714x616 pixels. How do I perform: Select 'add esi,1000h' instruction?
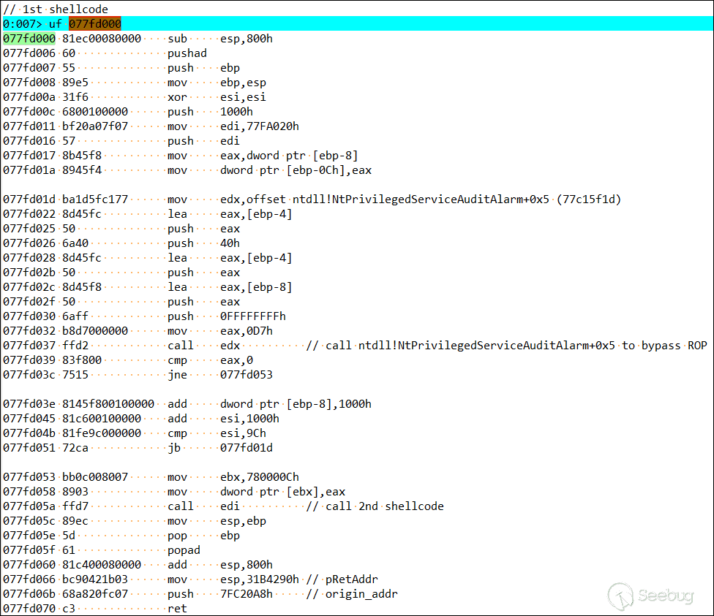click(x=224, y=419)
